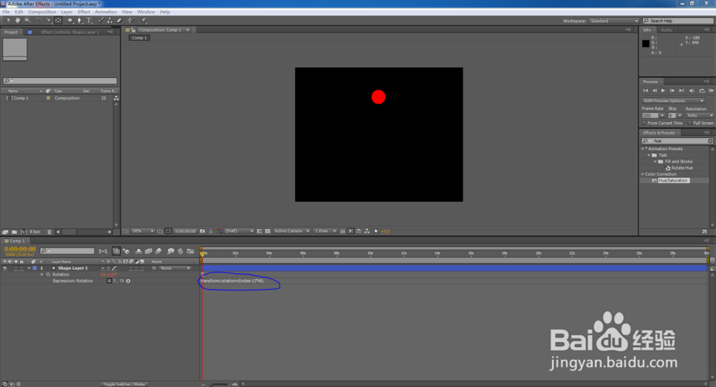Open the RAM Preview Options dropdown
716x387 pixels.
674,101
